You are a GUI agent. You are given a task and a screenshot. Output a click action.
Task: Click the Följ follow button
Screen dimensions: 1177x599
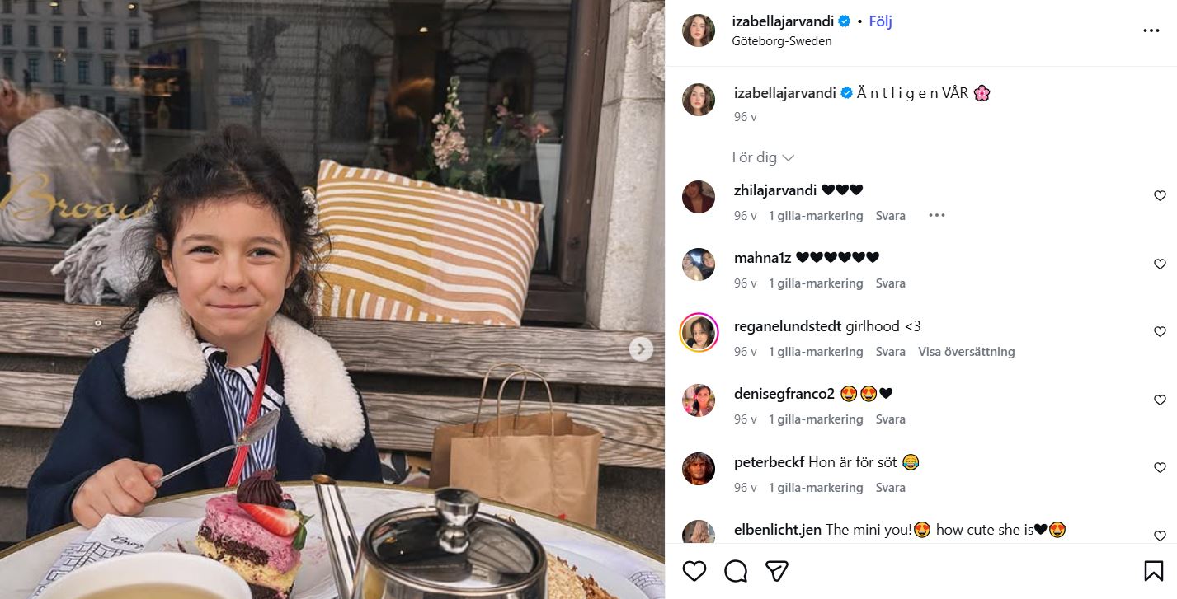tap(880, 21)
